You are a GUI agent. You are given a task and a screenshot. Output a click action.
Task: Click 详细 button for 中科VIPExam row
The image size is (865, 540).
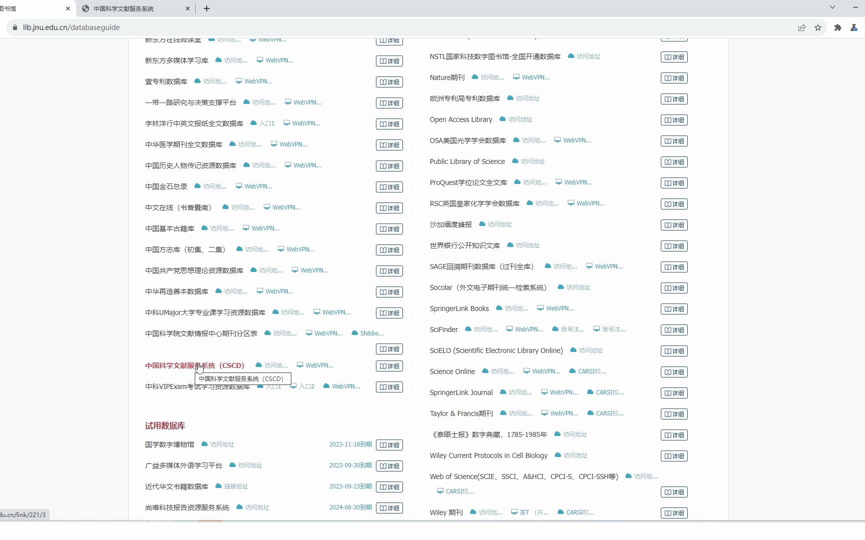tap(389, 387)
